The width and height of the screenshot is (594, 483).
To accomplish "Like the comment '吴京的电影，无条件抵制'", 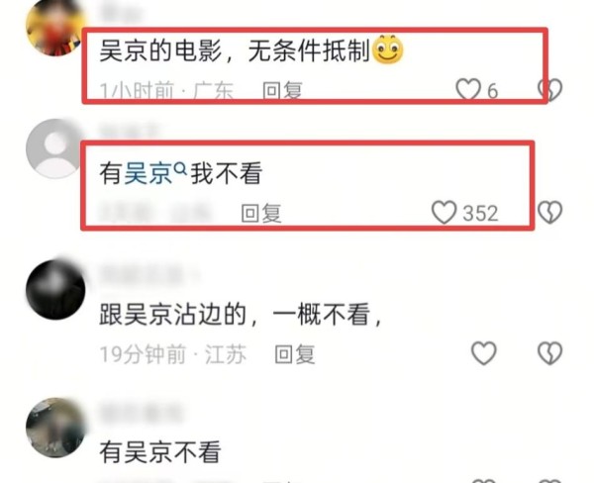I will pos(468,89).
